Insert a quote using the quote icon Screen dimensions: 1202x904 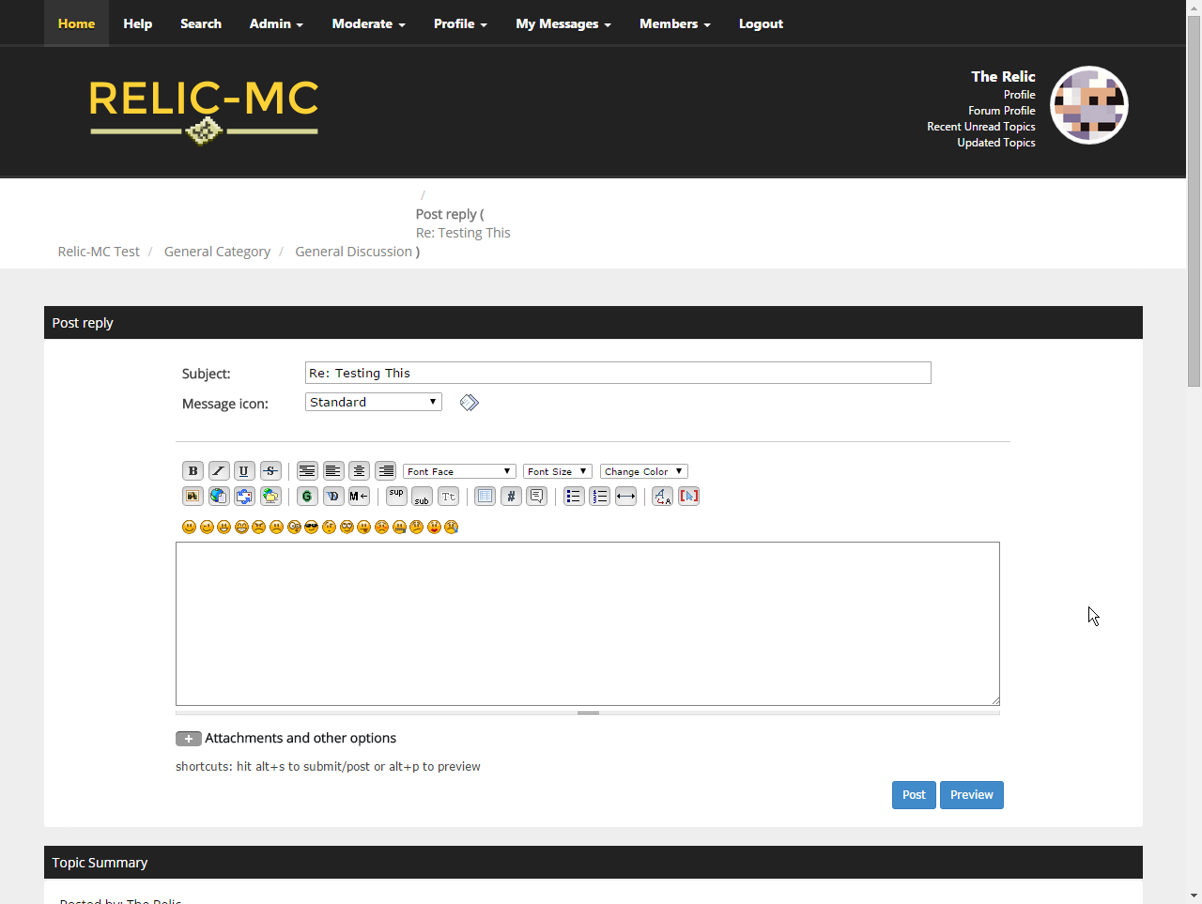click(536, 497)
